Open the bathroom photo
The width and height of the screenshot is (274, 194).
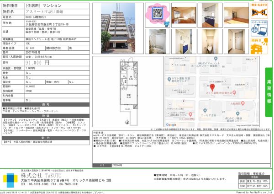click(158, 41)
